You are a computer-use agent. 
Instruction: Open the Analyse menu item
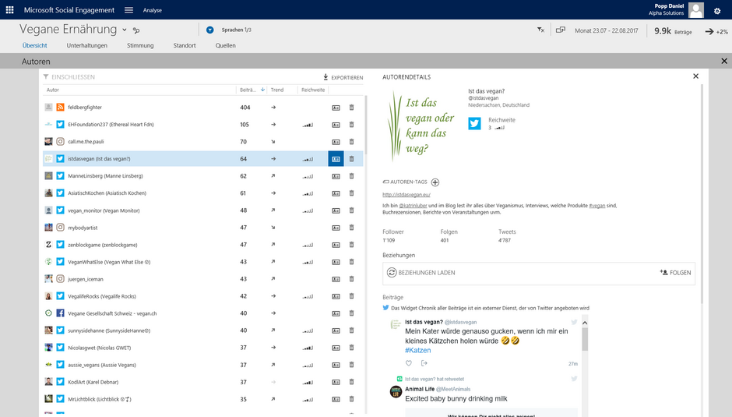(x=152, y=10)
